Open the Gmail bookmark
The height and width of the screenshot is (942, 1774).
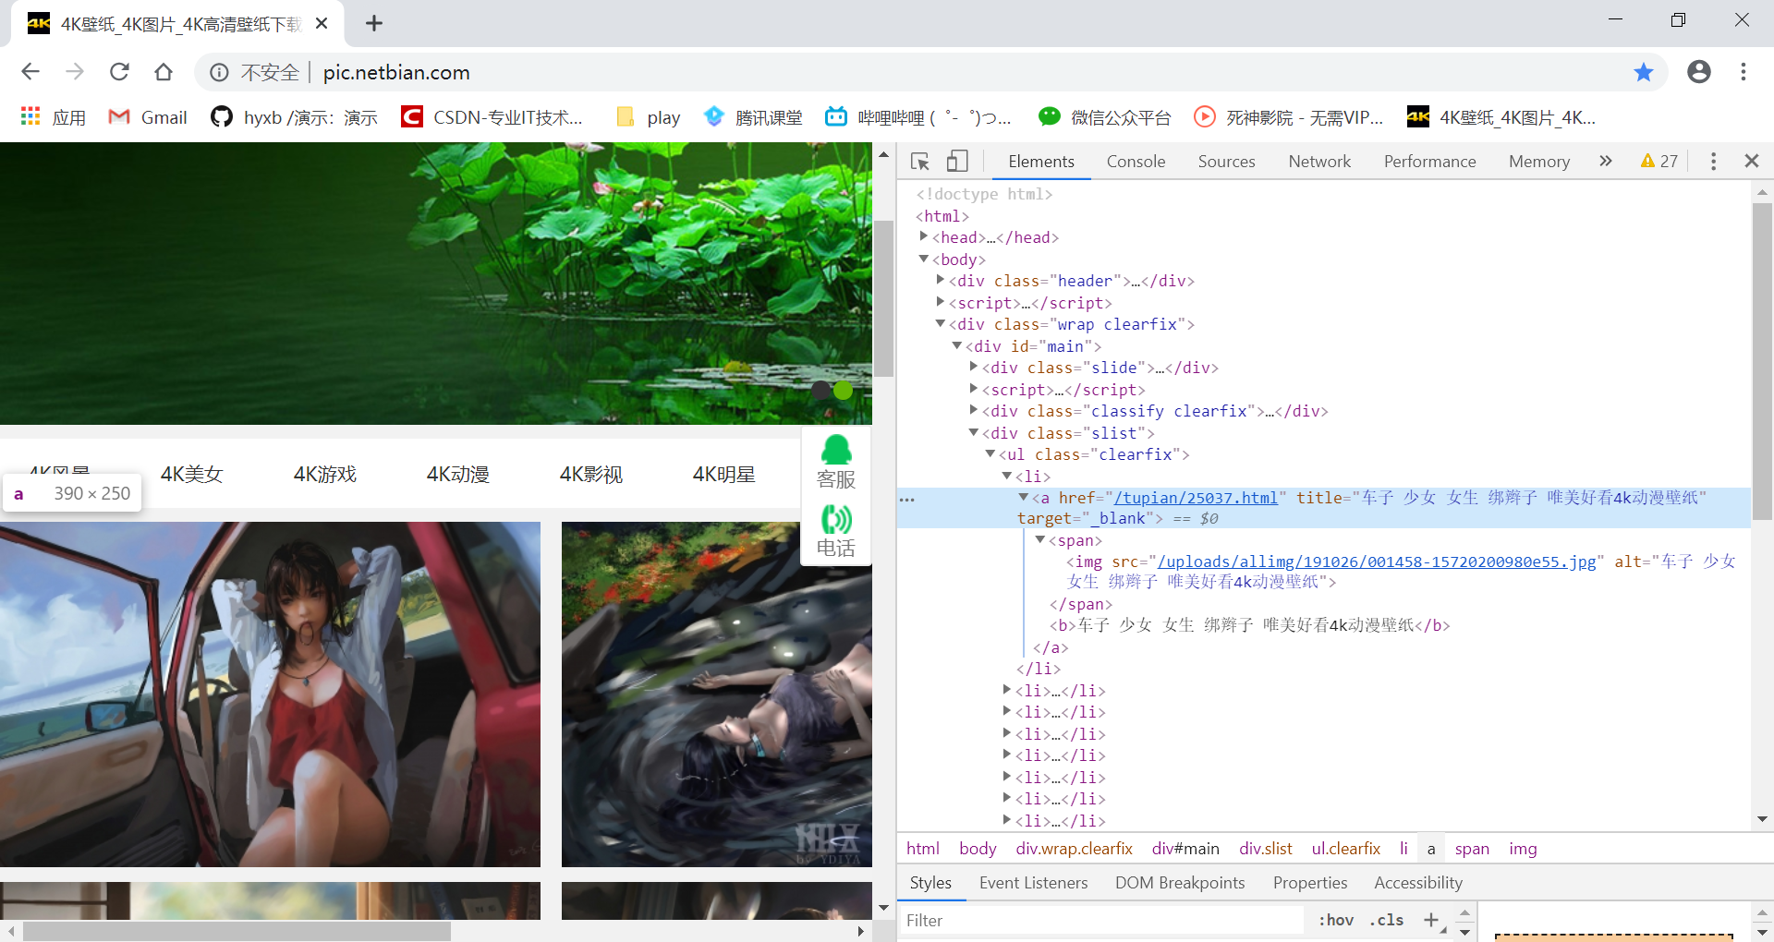coord(148,117)
